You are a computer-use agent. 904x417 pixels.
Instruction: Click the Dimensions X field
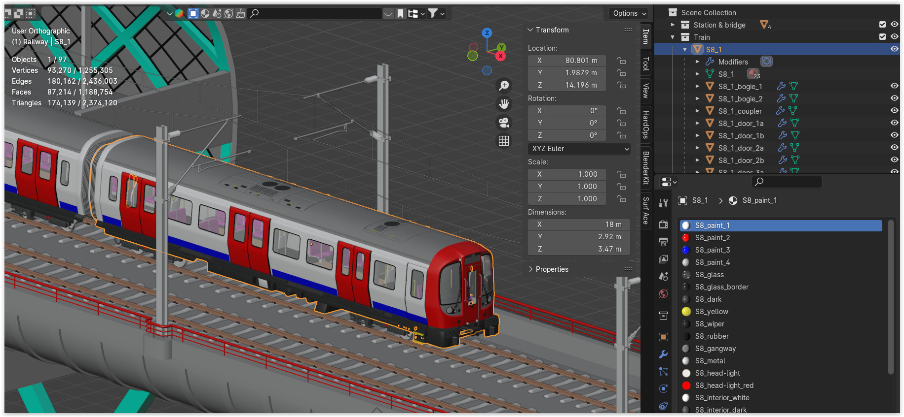[579, 225]
